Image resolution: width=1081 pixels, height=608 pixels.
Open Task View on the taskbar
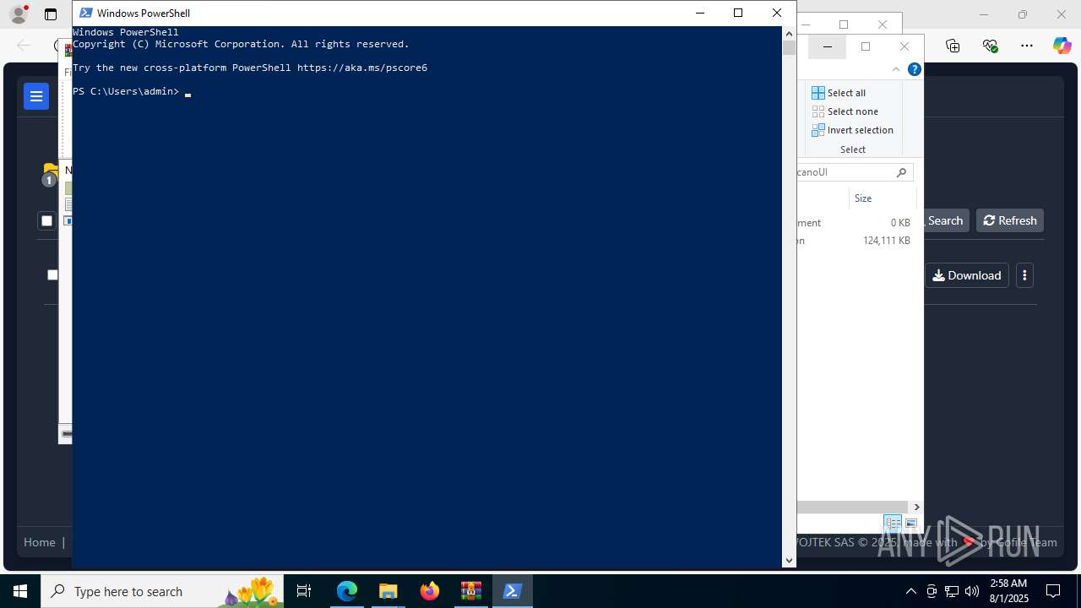click(x=304, y=591)
